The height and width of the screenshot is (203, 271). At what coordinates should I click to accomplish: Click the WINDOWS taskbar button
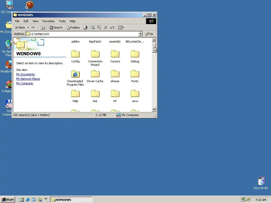coord(71,200)
